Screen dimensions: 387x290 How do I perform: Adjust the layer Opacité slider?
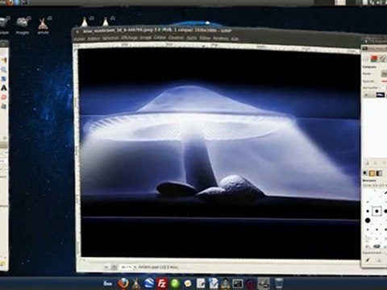coord(384,81)
